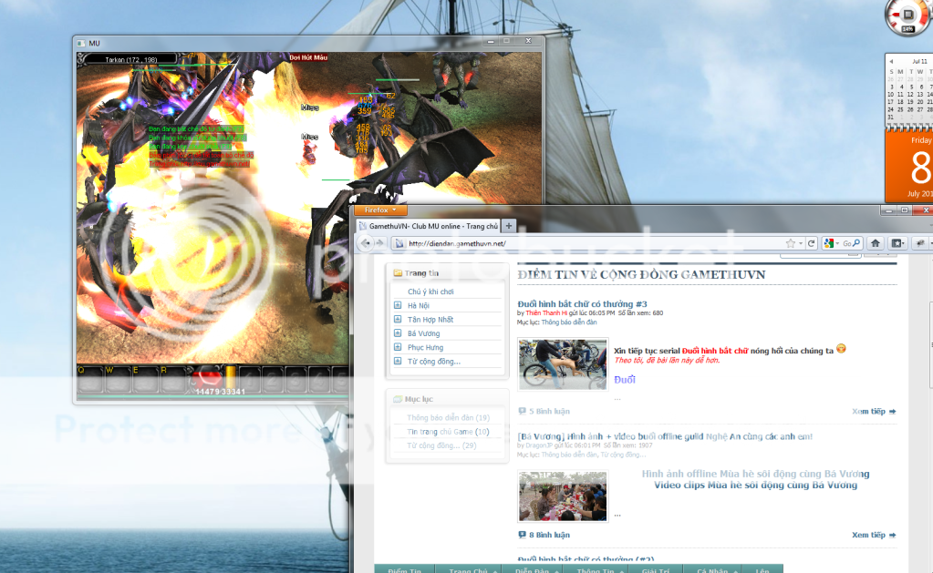Screen dimensions: 933x573
Task: Click the Reload page icon in address bar
Action: pos(813,243)
